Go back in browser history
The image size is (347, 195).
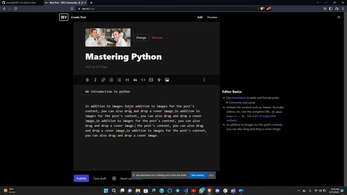[4, 9]
